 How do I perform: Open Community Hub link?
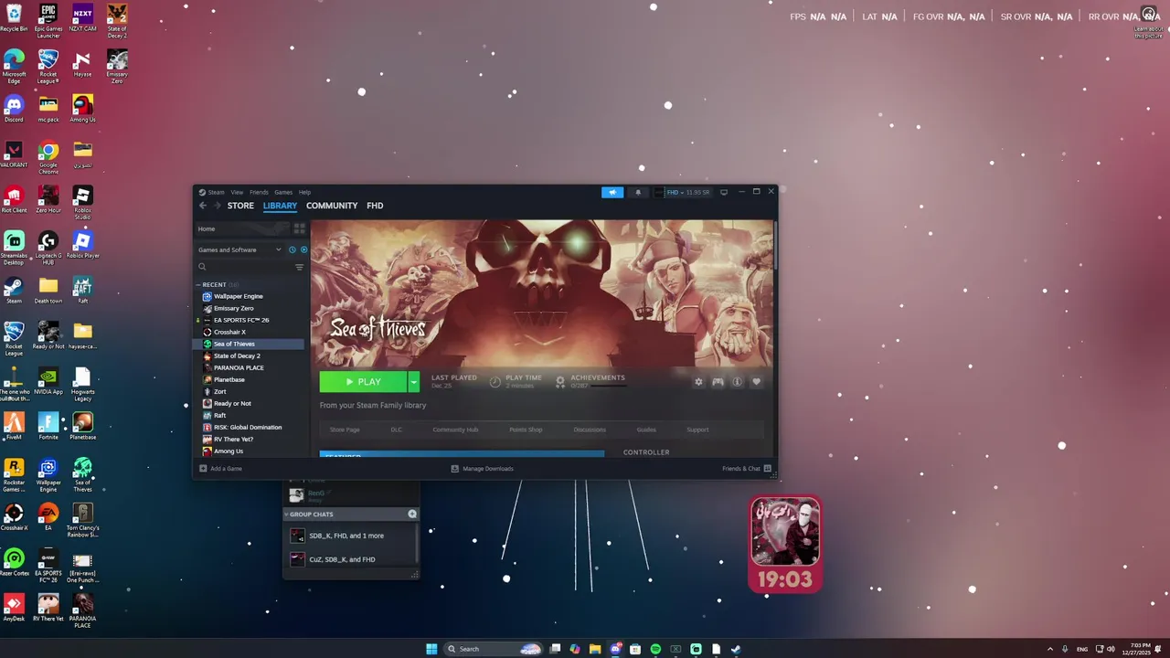tap(455, 430)
